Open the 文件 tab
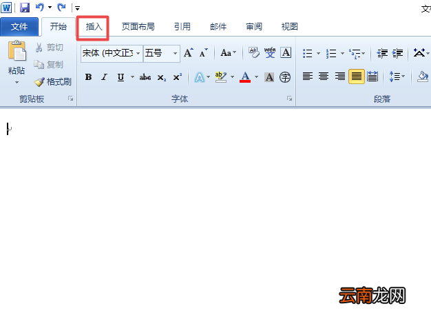The height and width of the screenshot is (315, 431). click(19, 27)
